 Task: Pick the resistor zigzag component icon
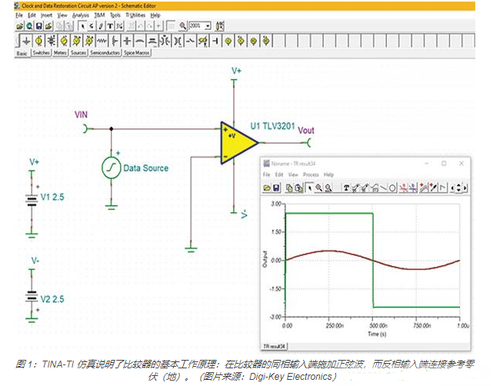point(102,41)
